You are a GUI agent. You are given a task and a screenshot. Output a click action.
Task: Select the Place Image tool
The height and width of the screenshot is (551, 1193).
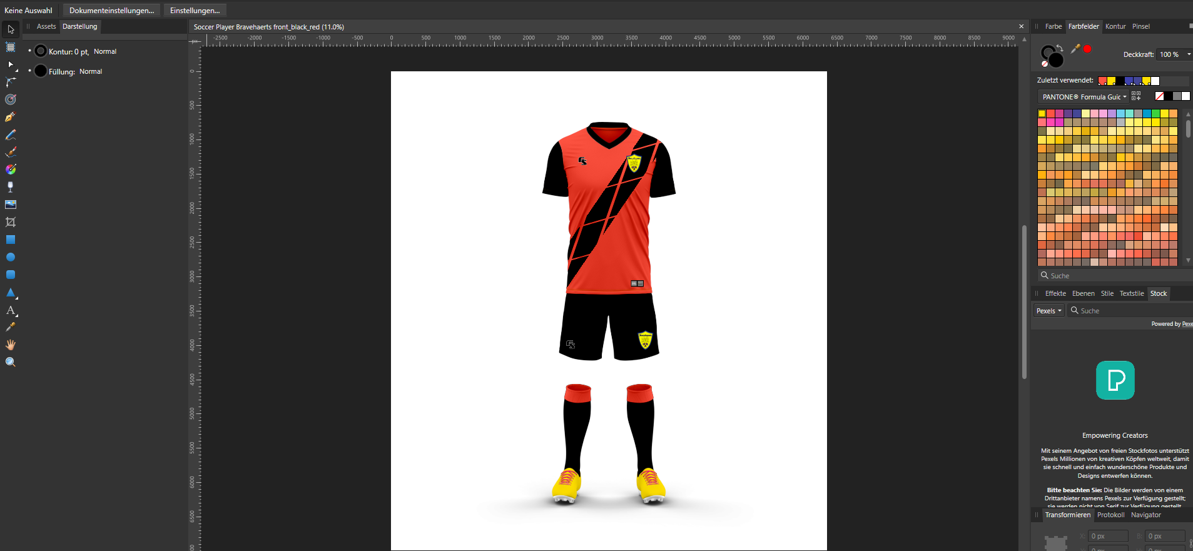11,205
